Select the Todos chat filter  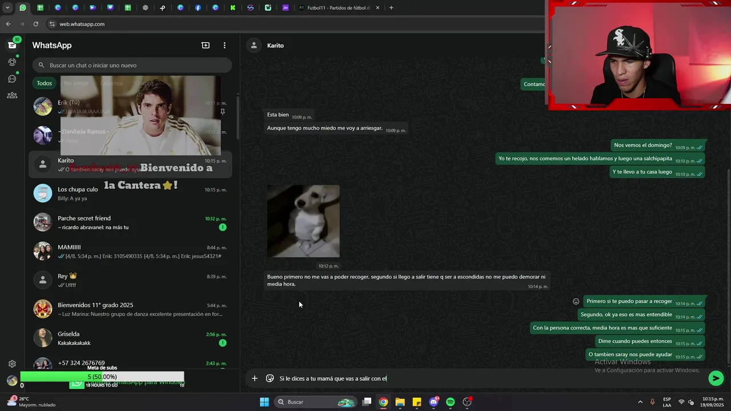(45, 83)
